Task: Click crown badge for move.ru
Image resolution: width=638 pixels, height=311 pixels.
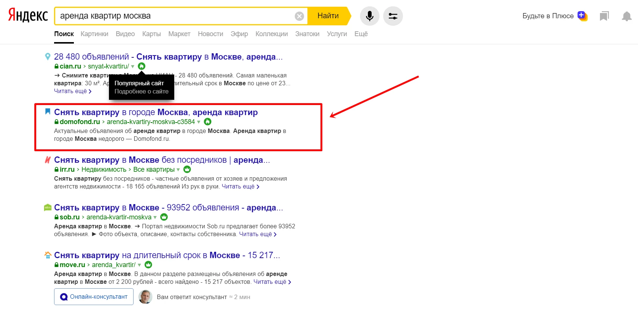Action: tap(148, 264)
